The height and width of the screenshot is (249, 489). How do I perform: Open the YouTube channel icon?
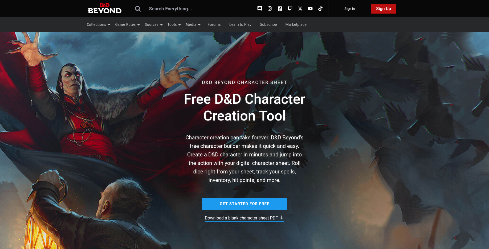click(x=310, y=9)
